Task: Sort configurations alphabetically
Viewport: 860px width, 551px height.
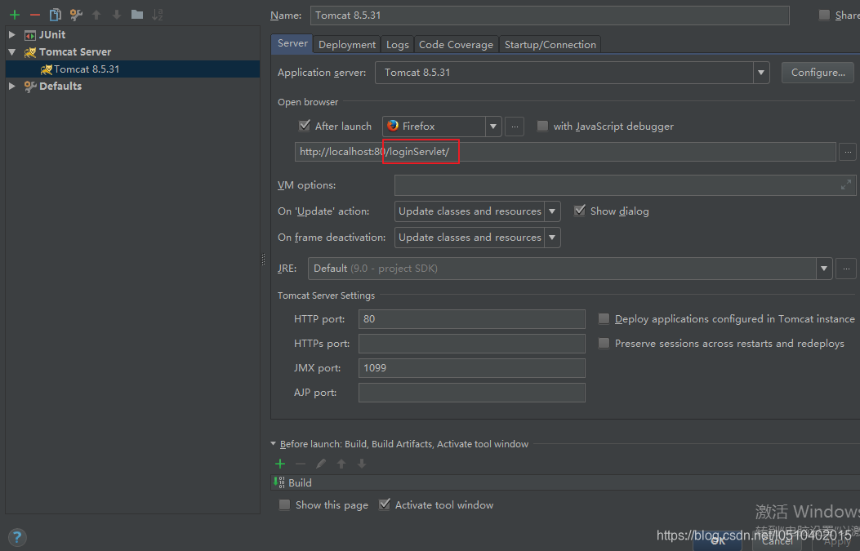Action: click(x=158, y=15)
